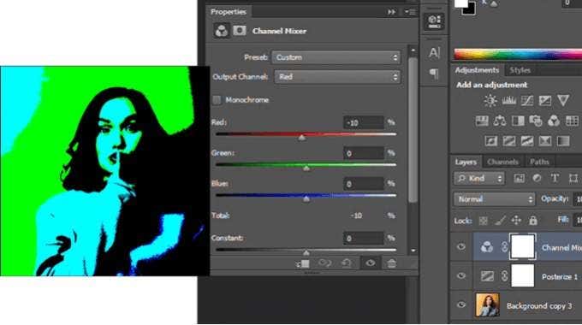Screen dimensions: 582x325
Task: Select the Layers tab
Action: (x=466, y=162)
